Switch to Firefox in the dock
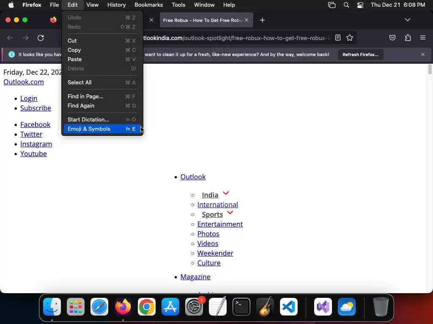The width and height of the screenshot is (433, 324). (x=123, y=307)
